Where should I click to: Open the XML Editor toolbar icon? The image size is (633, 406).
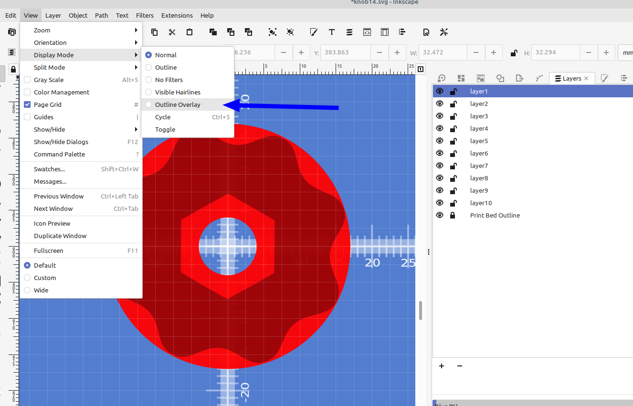click(x=367, y=32)
